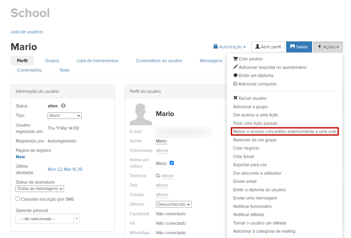The image size is (351, 238).
Task: Open the Tipo dropdown showing aluno
Action: pos(65,116)
